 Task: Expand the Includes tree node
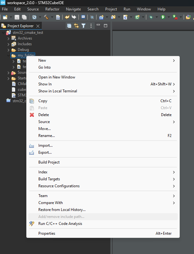point(8,44)
